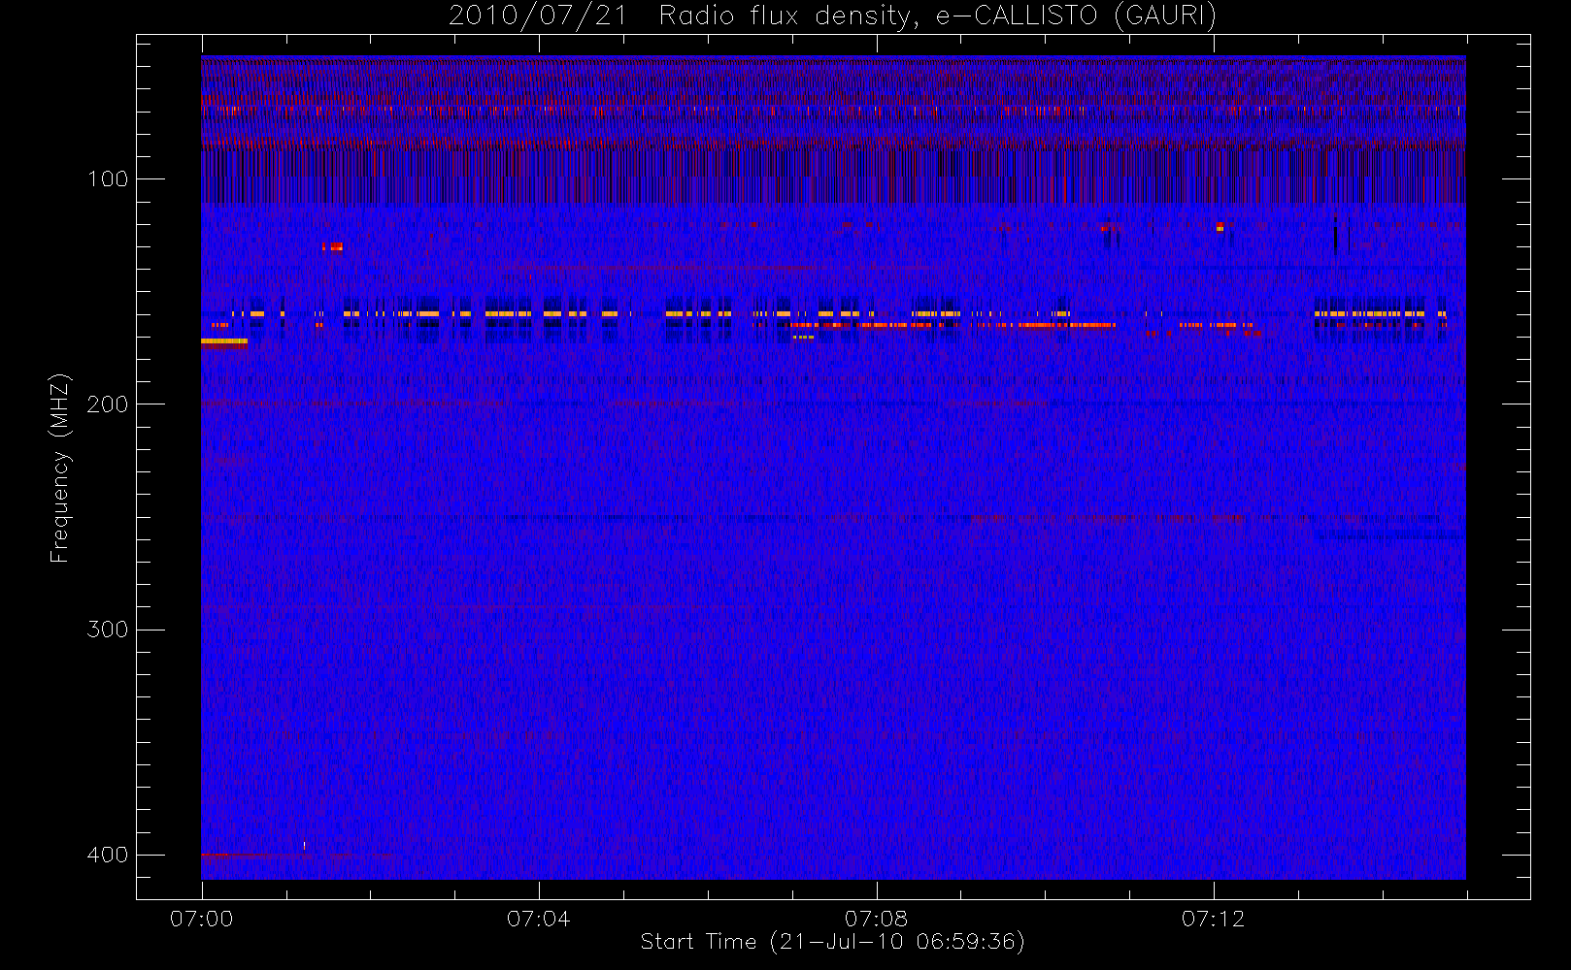The image size is (1571, 970).
Task: Click the Start Time axis label
Action: click(x=832, y=941)
